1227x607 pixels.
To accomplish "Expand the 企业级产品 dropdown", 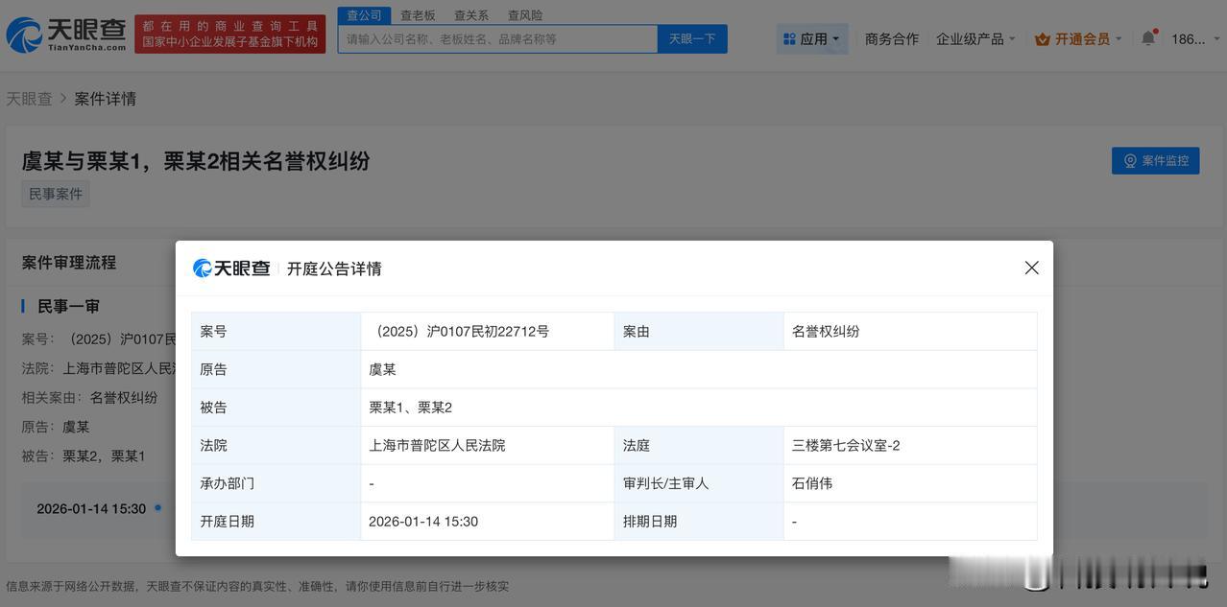I will 976,39.
